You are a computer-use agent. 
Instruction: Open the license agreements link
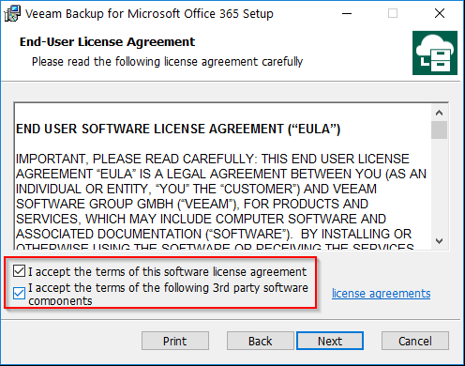381,294
